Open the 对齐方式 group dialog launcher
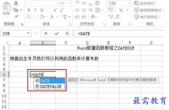The image size is (169, 110). pos(104,24)
